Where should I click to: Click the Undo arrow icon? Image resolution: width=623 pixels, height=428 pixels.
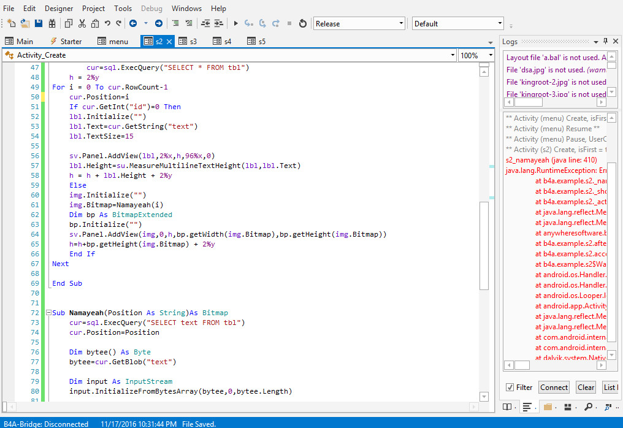tap(107, 23)
